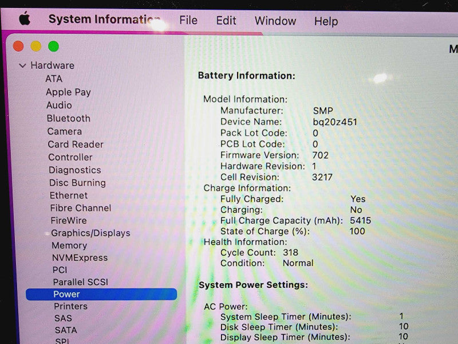This screenshot has height=344, width=458.
Task: Select Card Reader in the sidebar
Action: click(x=76, y=144)
